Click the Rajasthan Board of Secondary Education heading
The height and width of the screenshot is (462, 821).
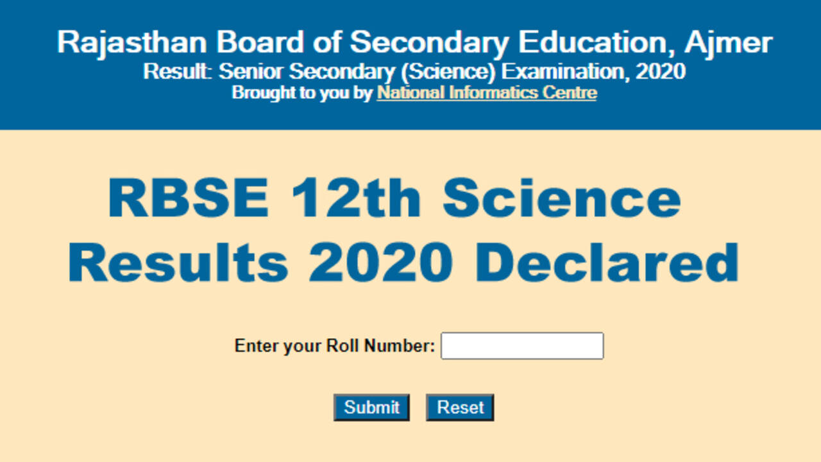pos(414,43)
